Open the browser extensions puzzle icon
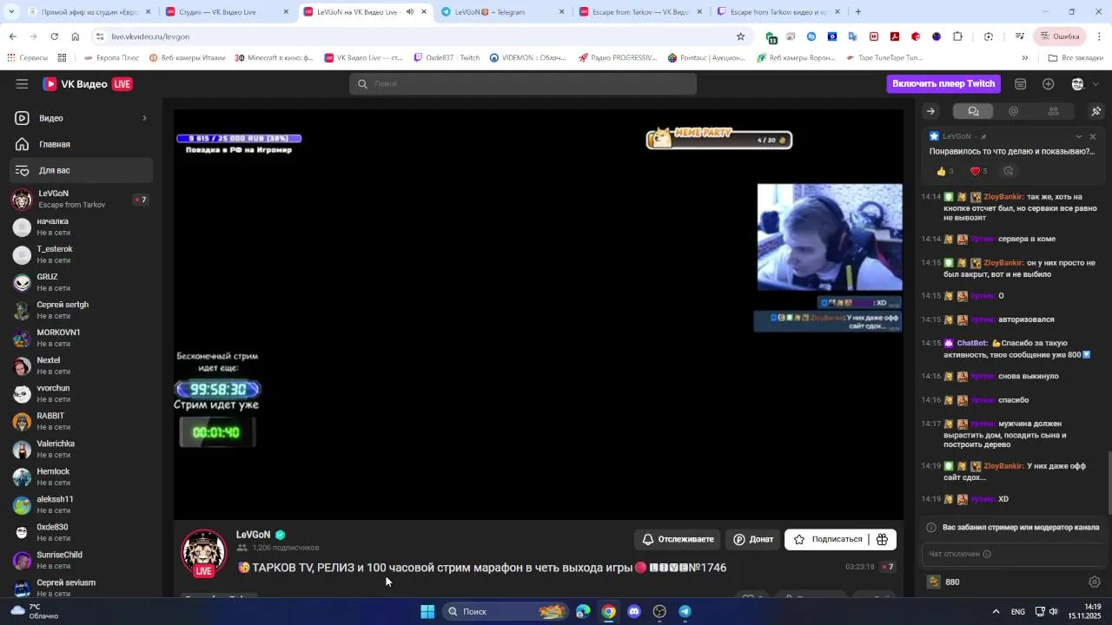The image size is (1112, 625). click(957, 36)
